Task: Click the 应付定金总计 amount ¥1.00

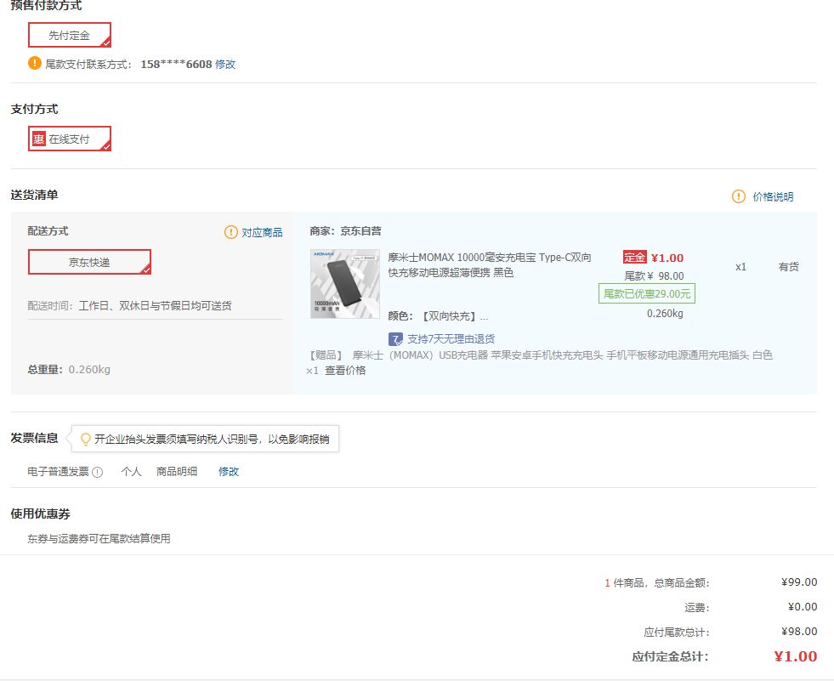Action: 795,656
